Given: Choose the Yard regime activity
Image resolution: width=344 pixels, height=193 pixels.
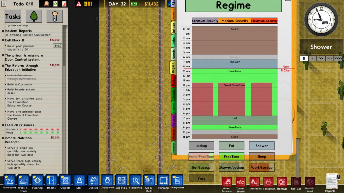Looking at the screenshot, I should [x=201, y=178].
